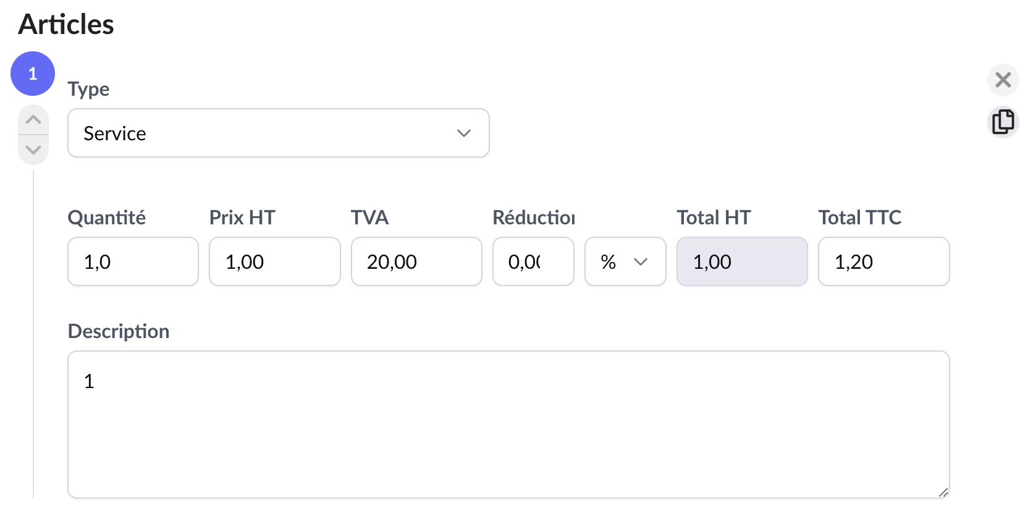
Task: Duplicate the article using the copy icon
Action: [x=1003, y=122]
